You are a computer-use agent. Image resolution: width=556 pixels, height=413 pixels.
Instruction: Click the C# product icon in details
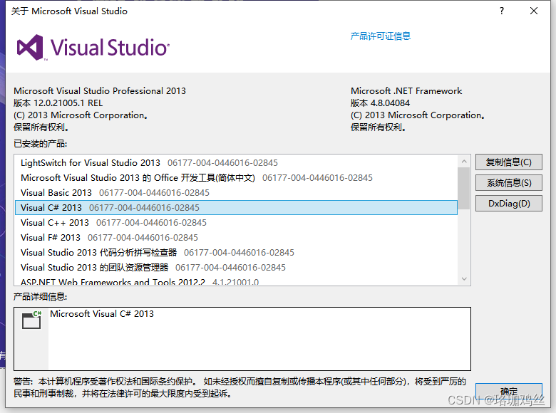31,320
